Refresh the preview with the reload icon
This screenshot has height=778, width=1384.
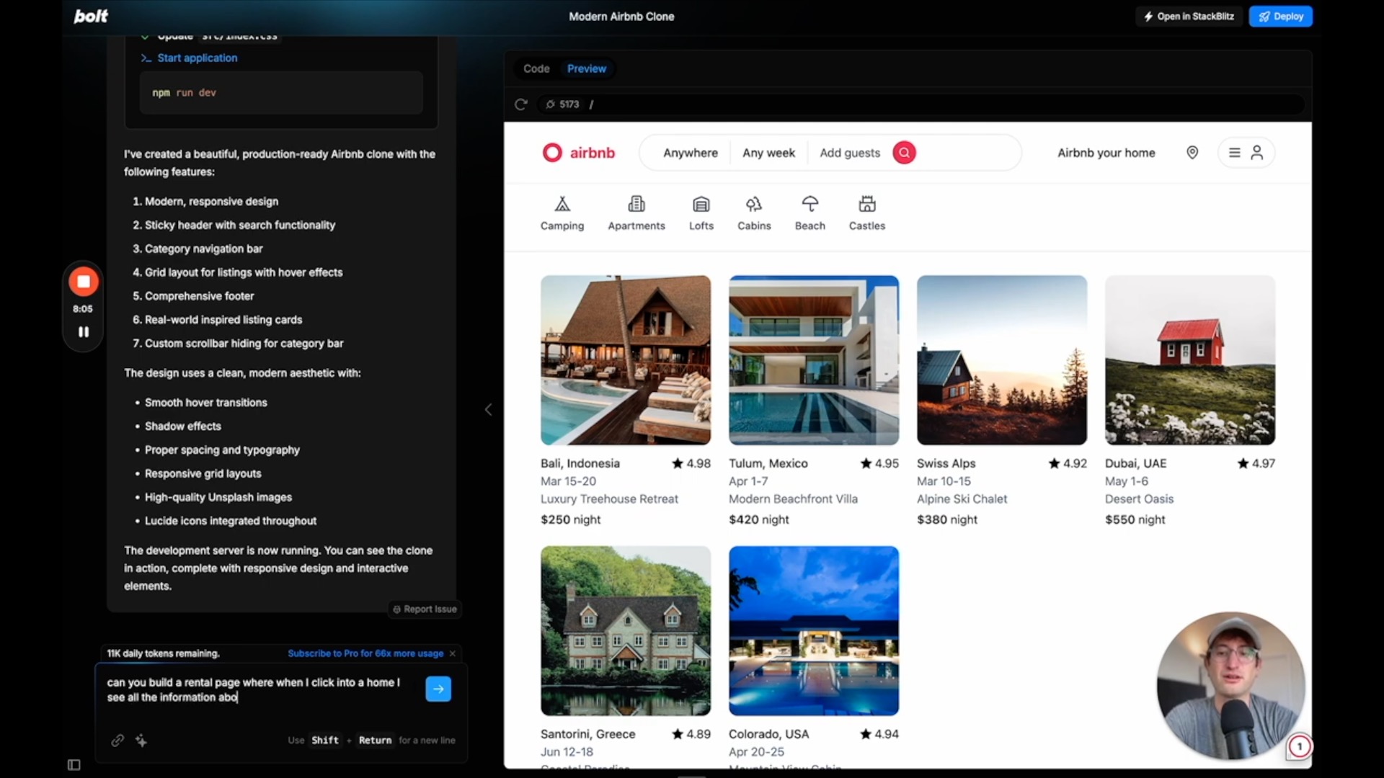pyautogui.click(x=521, y=104)
